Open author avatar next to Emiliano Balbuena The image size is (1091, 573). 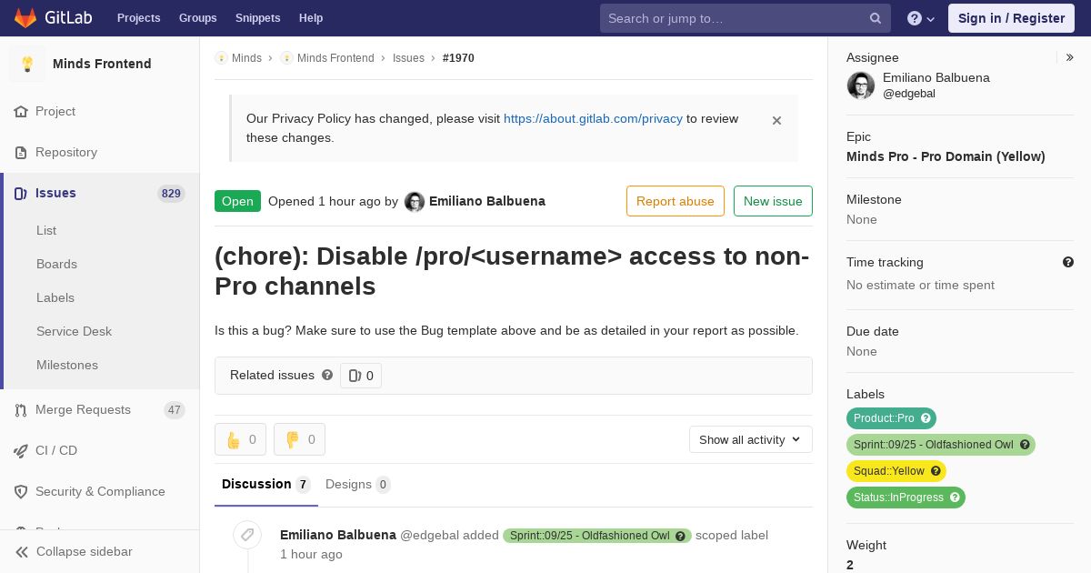point(415,202)
